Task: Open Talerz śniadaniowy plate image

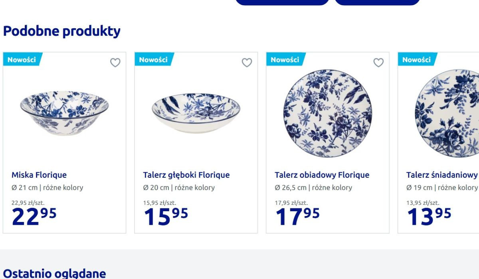Action: tap(447, 113)
